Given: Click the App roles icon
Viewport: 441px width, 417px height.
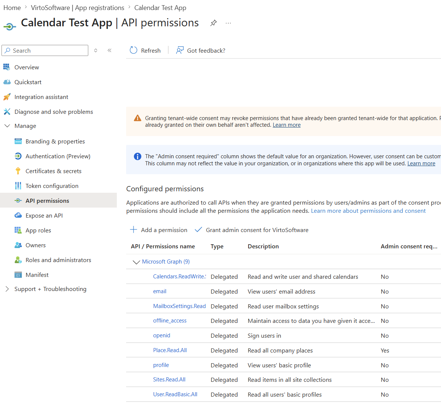Looking at the screenshot, I should 18,231.
